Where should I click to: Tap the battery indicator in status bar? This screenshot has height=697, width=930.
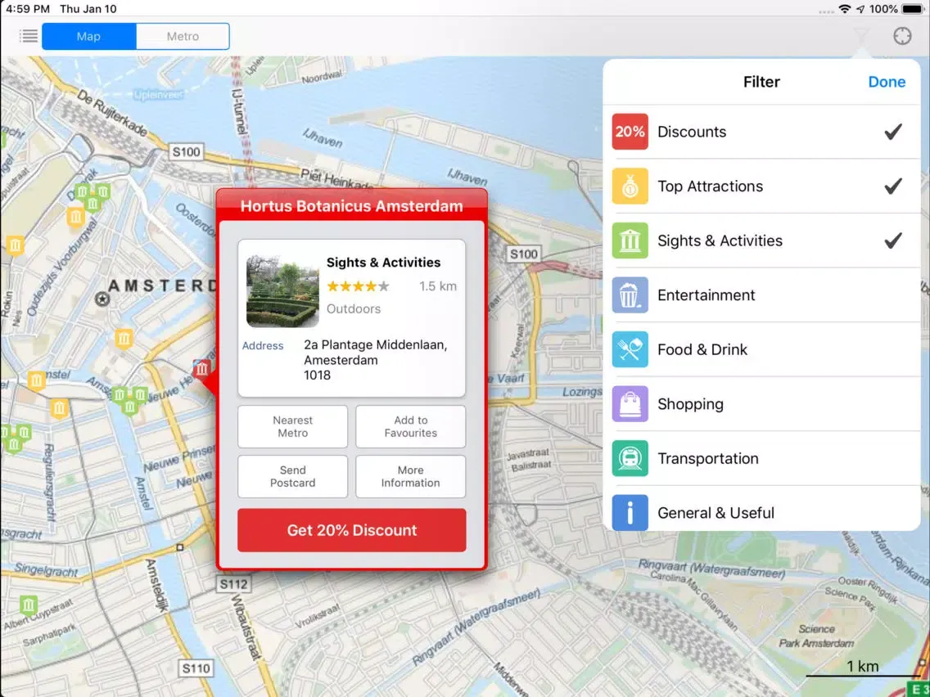[912, 9]
